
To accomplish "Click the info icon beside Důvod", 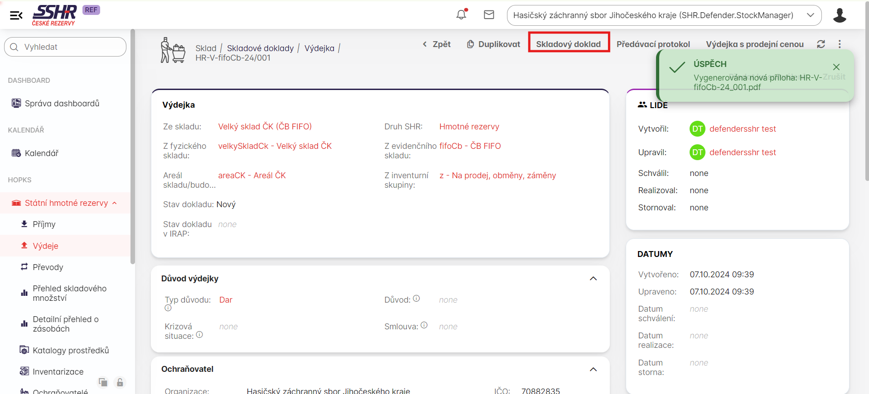I will point(416,299).
